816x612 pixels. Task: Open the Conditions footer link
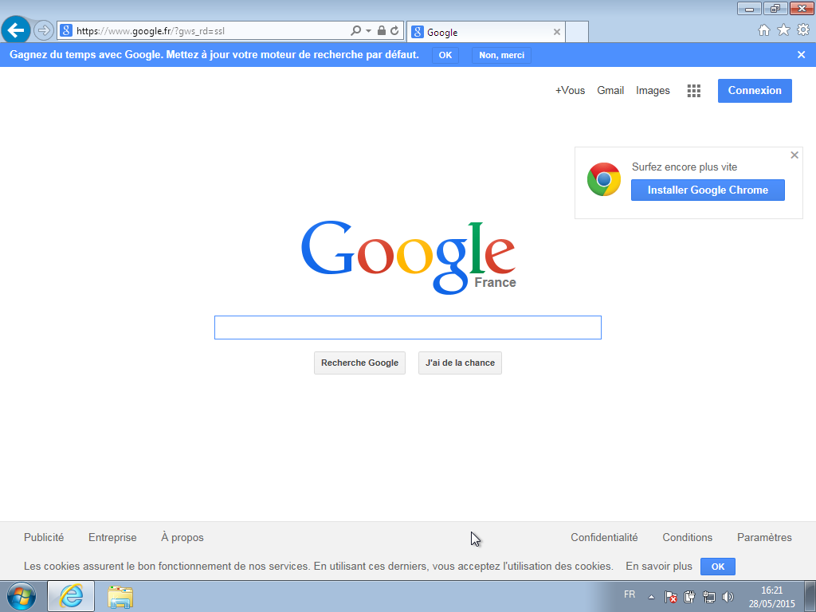[x=688, y=538]
